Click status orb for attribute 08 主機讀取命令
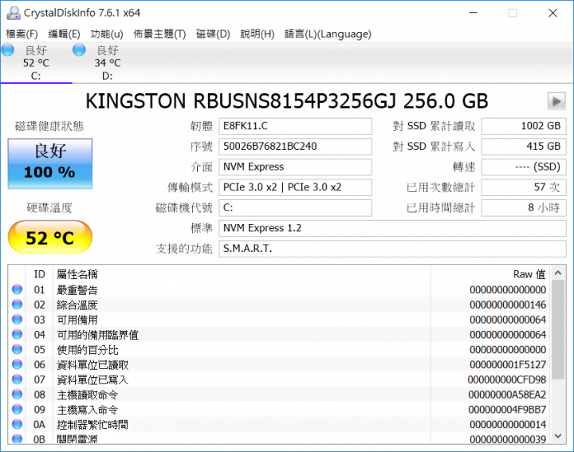This screenshot has height=452, width=574. 18,395
